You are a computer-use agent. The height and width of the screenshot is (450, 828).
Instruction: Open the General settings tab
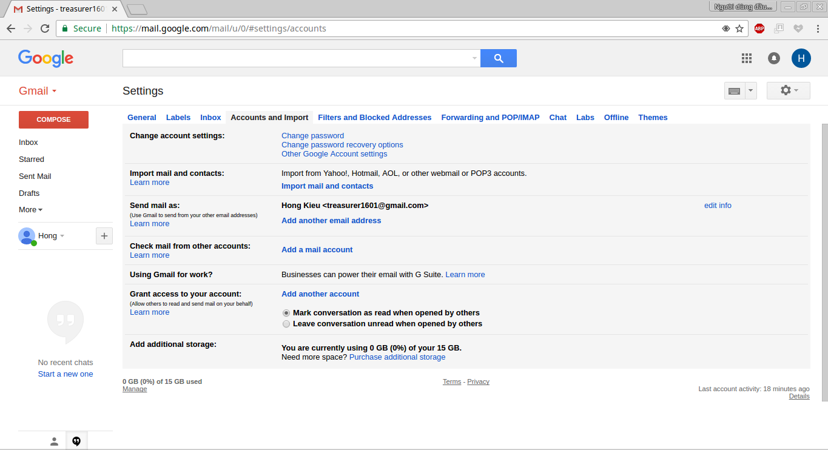[142, 118]
